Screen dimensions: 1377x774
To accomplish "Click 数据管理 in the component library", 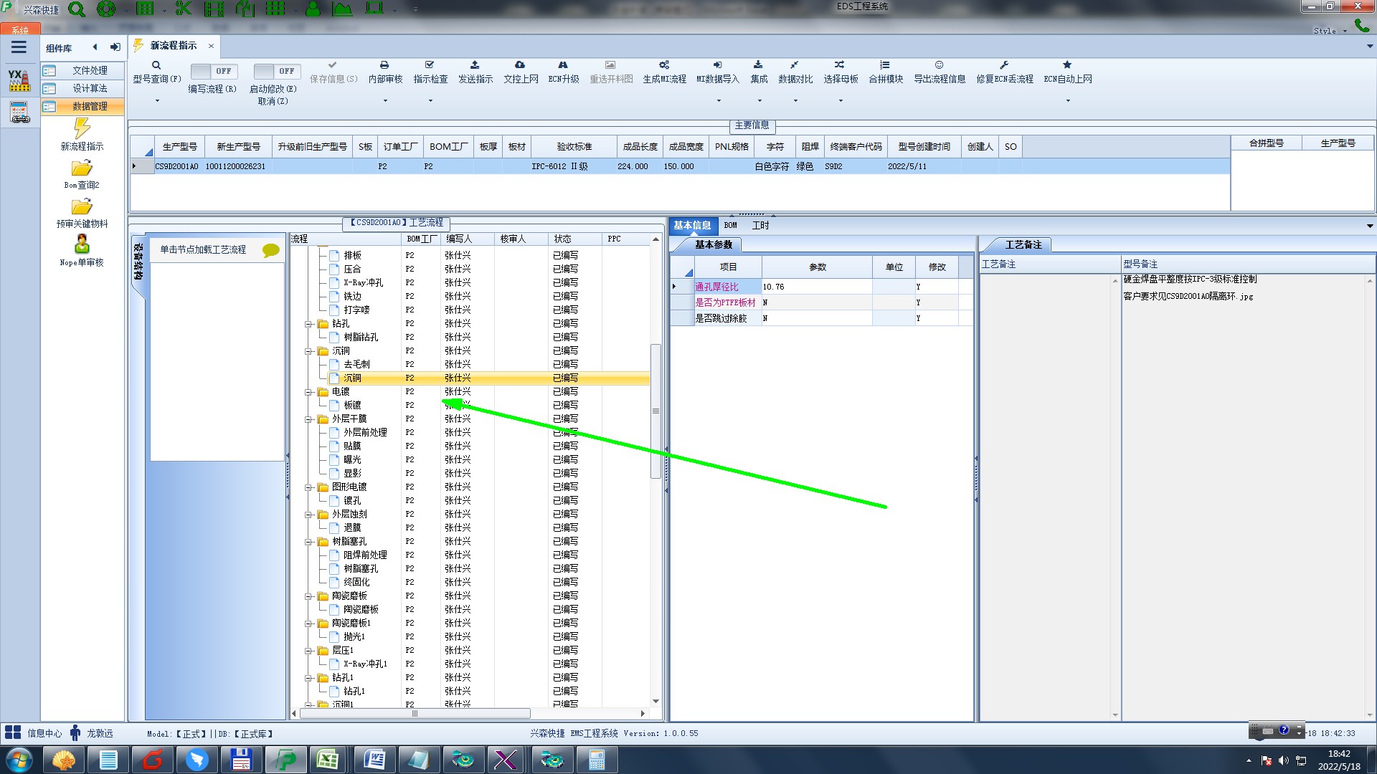I will tap(90, 106).
